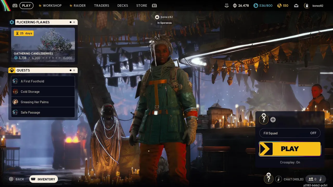The image size is (333, 187).
Task: Start matchmaking with the yellow PLAY button
Action: [290, 149]
